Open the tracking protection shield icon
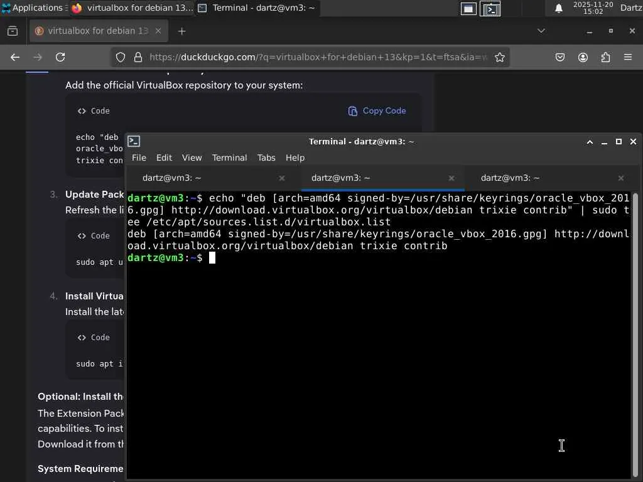643x482 pixels. [120, 57]
